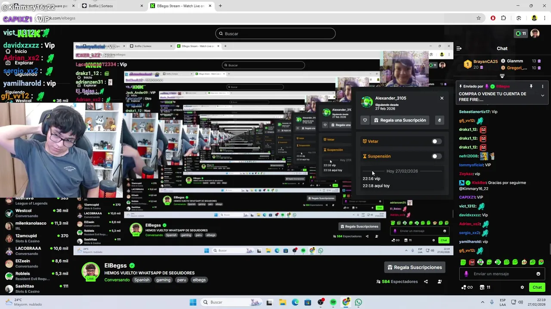
Task: Click the Spanish tag
Action: click(x=142, y=280)
